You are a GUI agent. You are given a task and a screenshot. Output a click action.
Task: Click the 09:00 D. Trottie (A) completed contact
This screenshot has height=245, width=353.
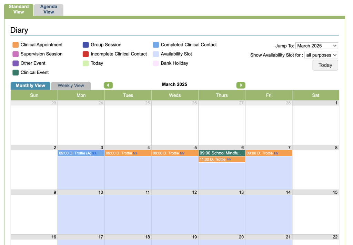point(75,153)
